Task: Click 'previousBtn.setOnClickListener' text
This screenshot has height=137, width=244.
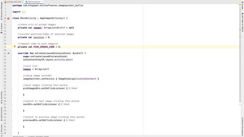Action: (x=43, y=120)
